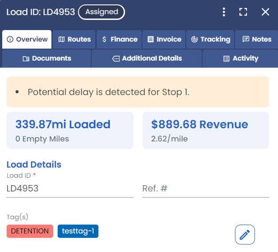View the Activity tab
The width and height of the screenshot is (278, 252).
(x=240, y=58)
